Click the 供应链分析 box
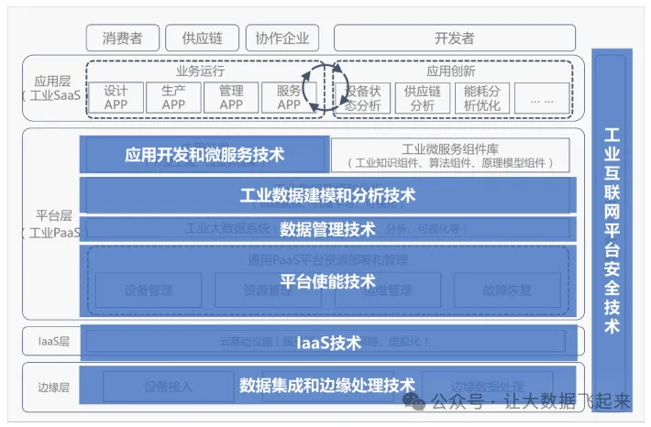Screen dimensions: 651x427 click(423, 97)
